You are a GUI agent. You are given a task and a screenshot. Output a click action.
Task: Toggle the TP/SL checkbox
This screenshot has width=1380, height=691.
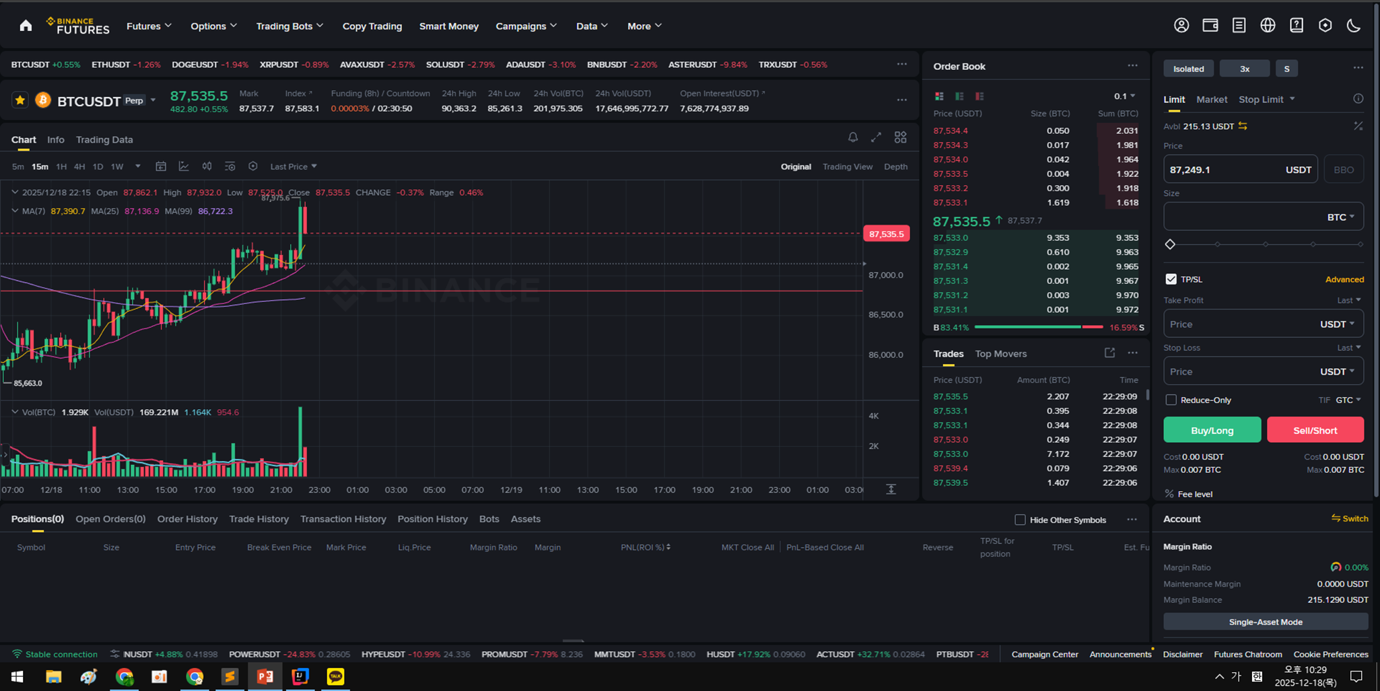point(1171,279)
